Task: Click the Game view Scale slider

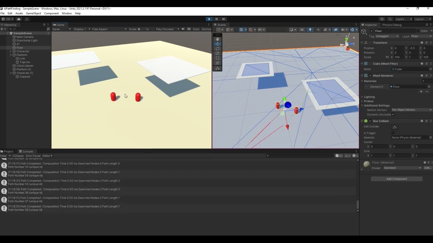Action: click(141, 29)
